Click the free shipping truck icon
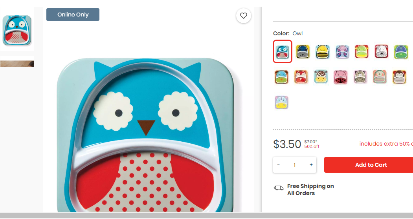413x219 pixels. [x=279, y=188]
